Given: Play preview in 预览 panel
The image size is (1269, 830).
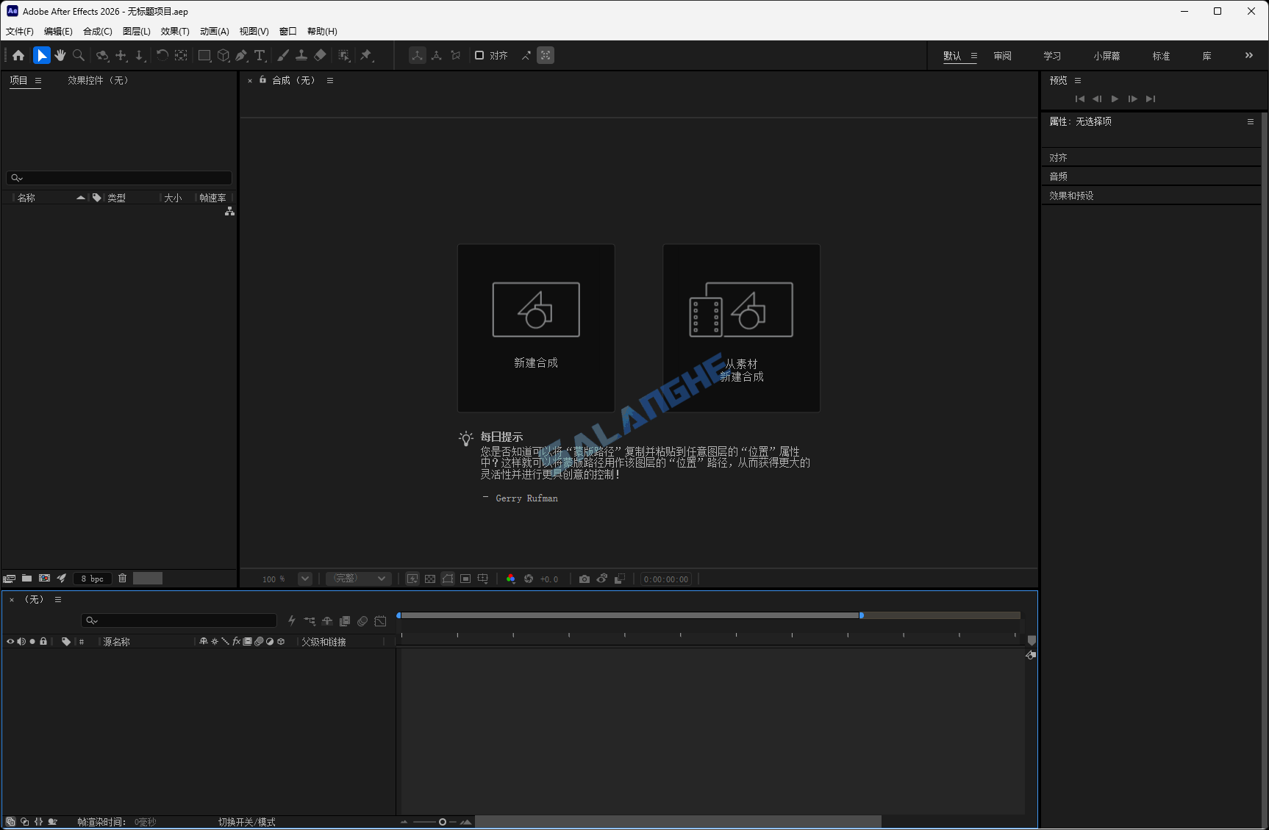Looking at the screenshot, I should click(1115, 99).
